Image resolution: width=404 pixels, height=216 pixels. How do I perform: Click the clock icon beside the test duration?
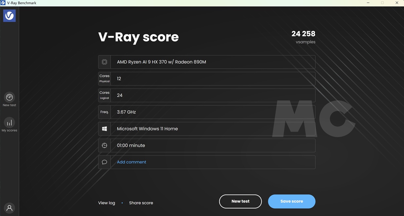click(104, 145)
